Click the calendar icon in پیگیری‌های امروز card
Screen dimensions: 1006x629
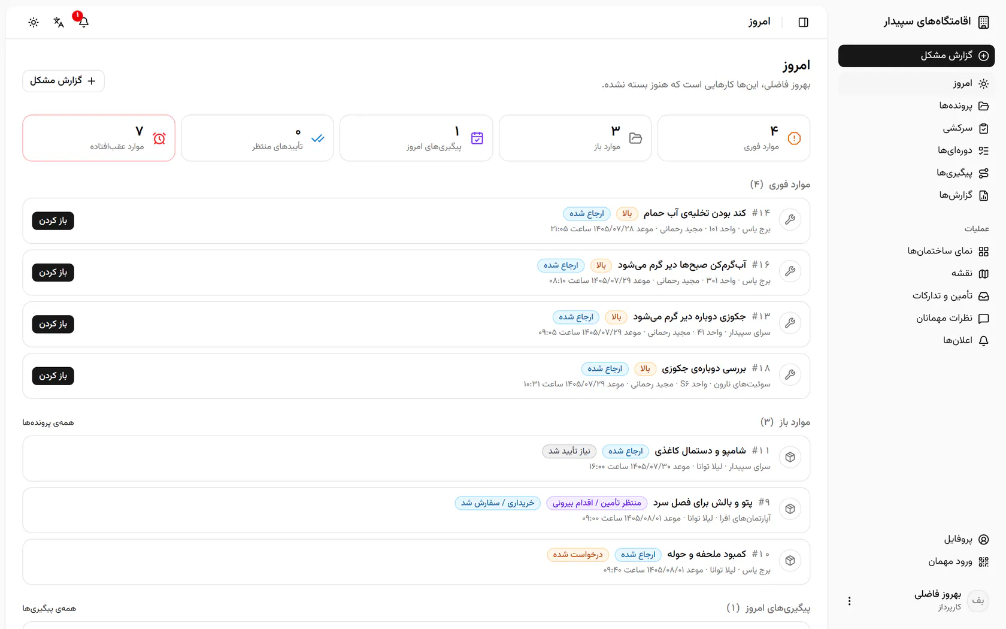pyautogui.click(x=477, y=138)
